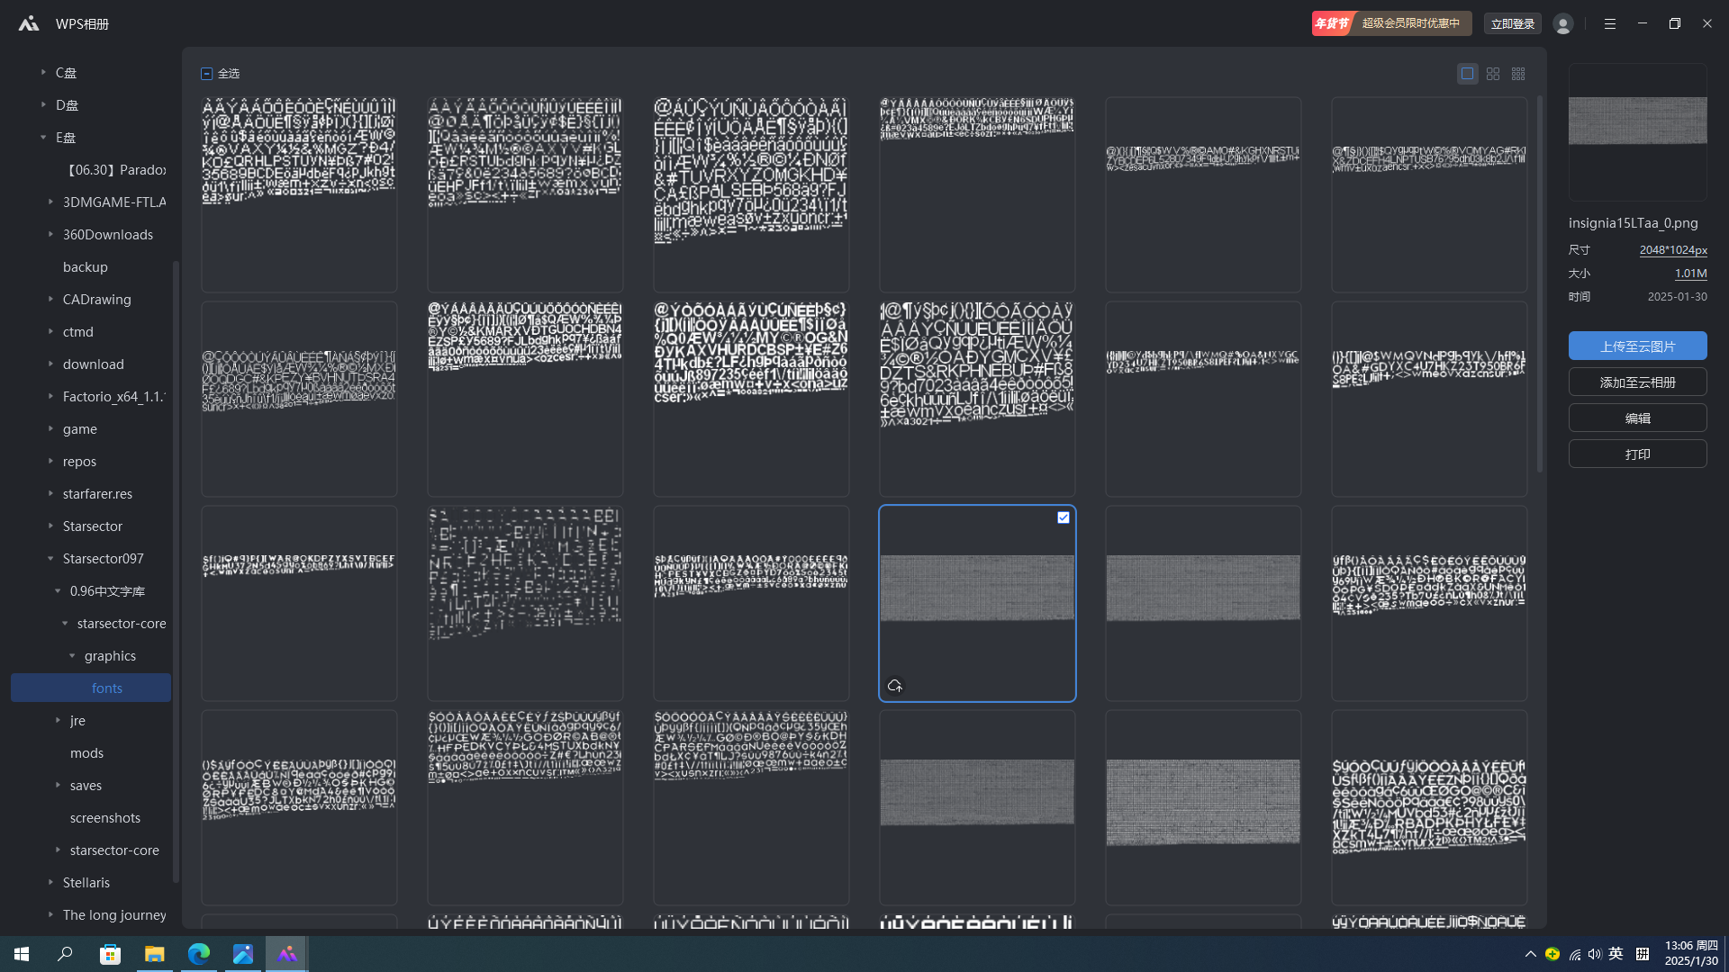This screenshot has height=972, width=1729.
Task: Switch to single large view icon
Action: click(1467, 74)
